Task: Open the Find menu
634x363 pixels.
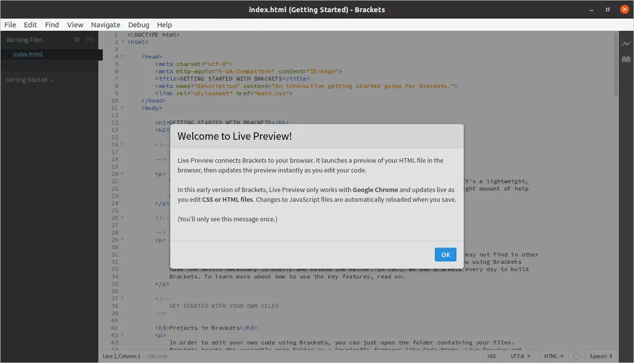Action: [x=52, y=25]
